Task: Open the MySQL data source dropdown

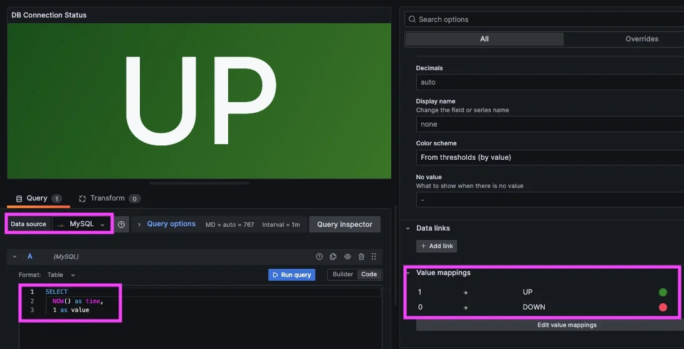Action: [81, 224]
